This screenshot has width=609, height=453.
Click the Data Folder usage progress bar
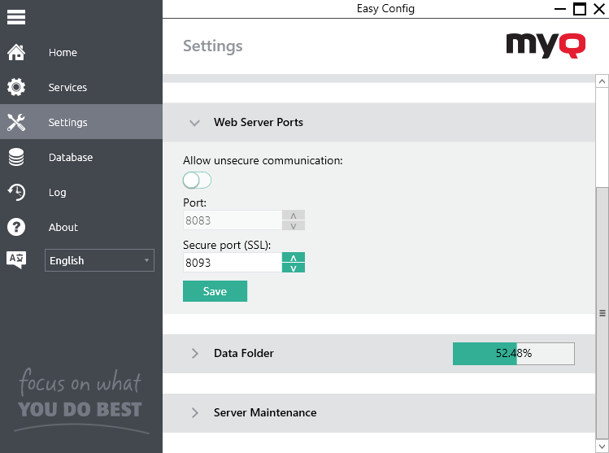[x=513, y=354]
